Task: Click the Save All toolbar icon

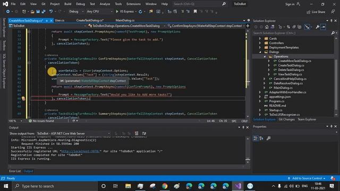Action: pos(44,12)
